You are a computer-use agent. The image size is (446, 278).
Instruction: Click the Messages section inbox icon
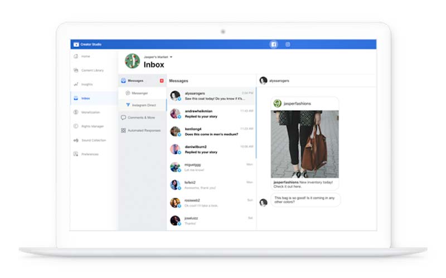[x=123, y=81]
